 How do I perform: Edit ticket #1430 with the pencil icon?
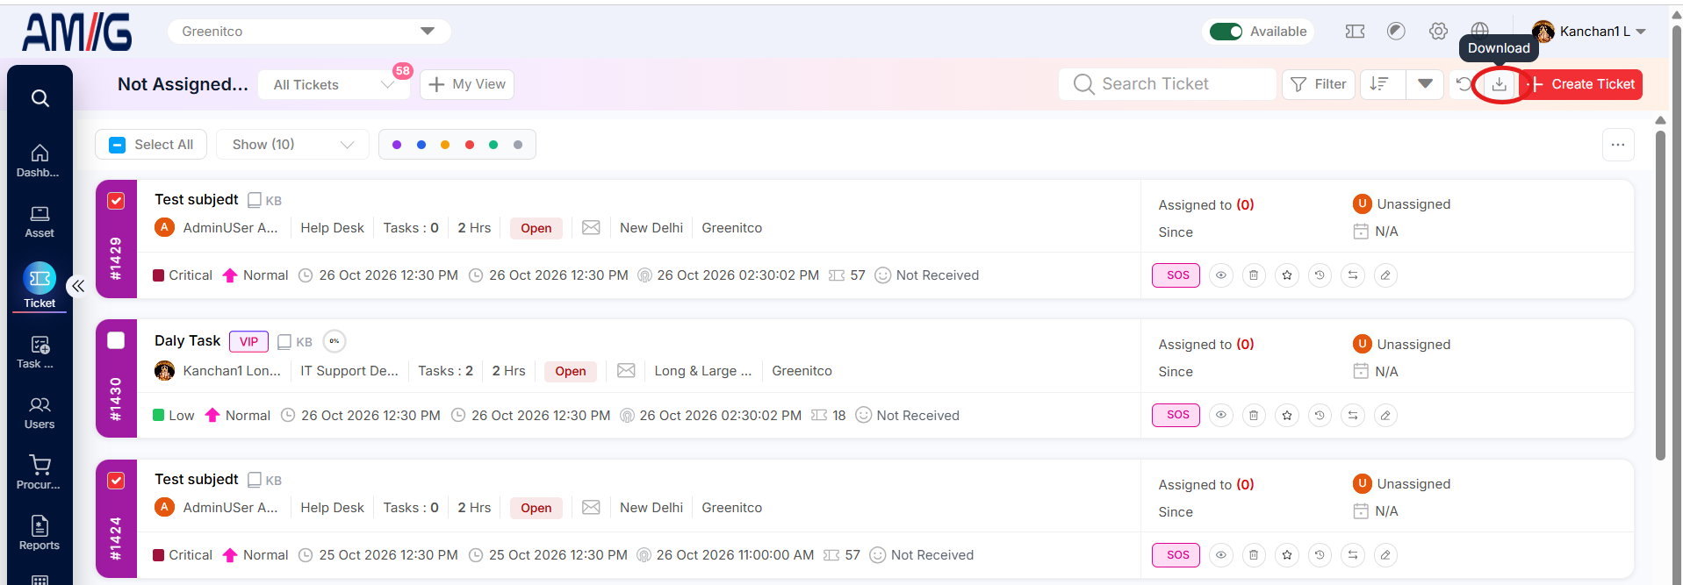coord(1385,416)
